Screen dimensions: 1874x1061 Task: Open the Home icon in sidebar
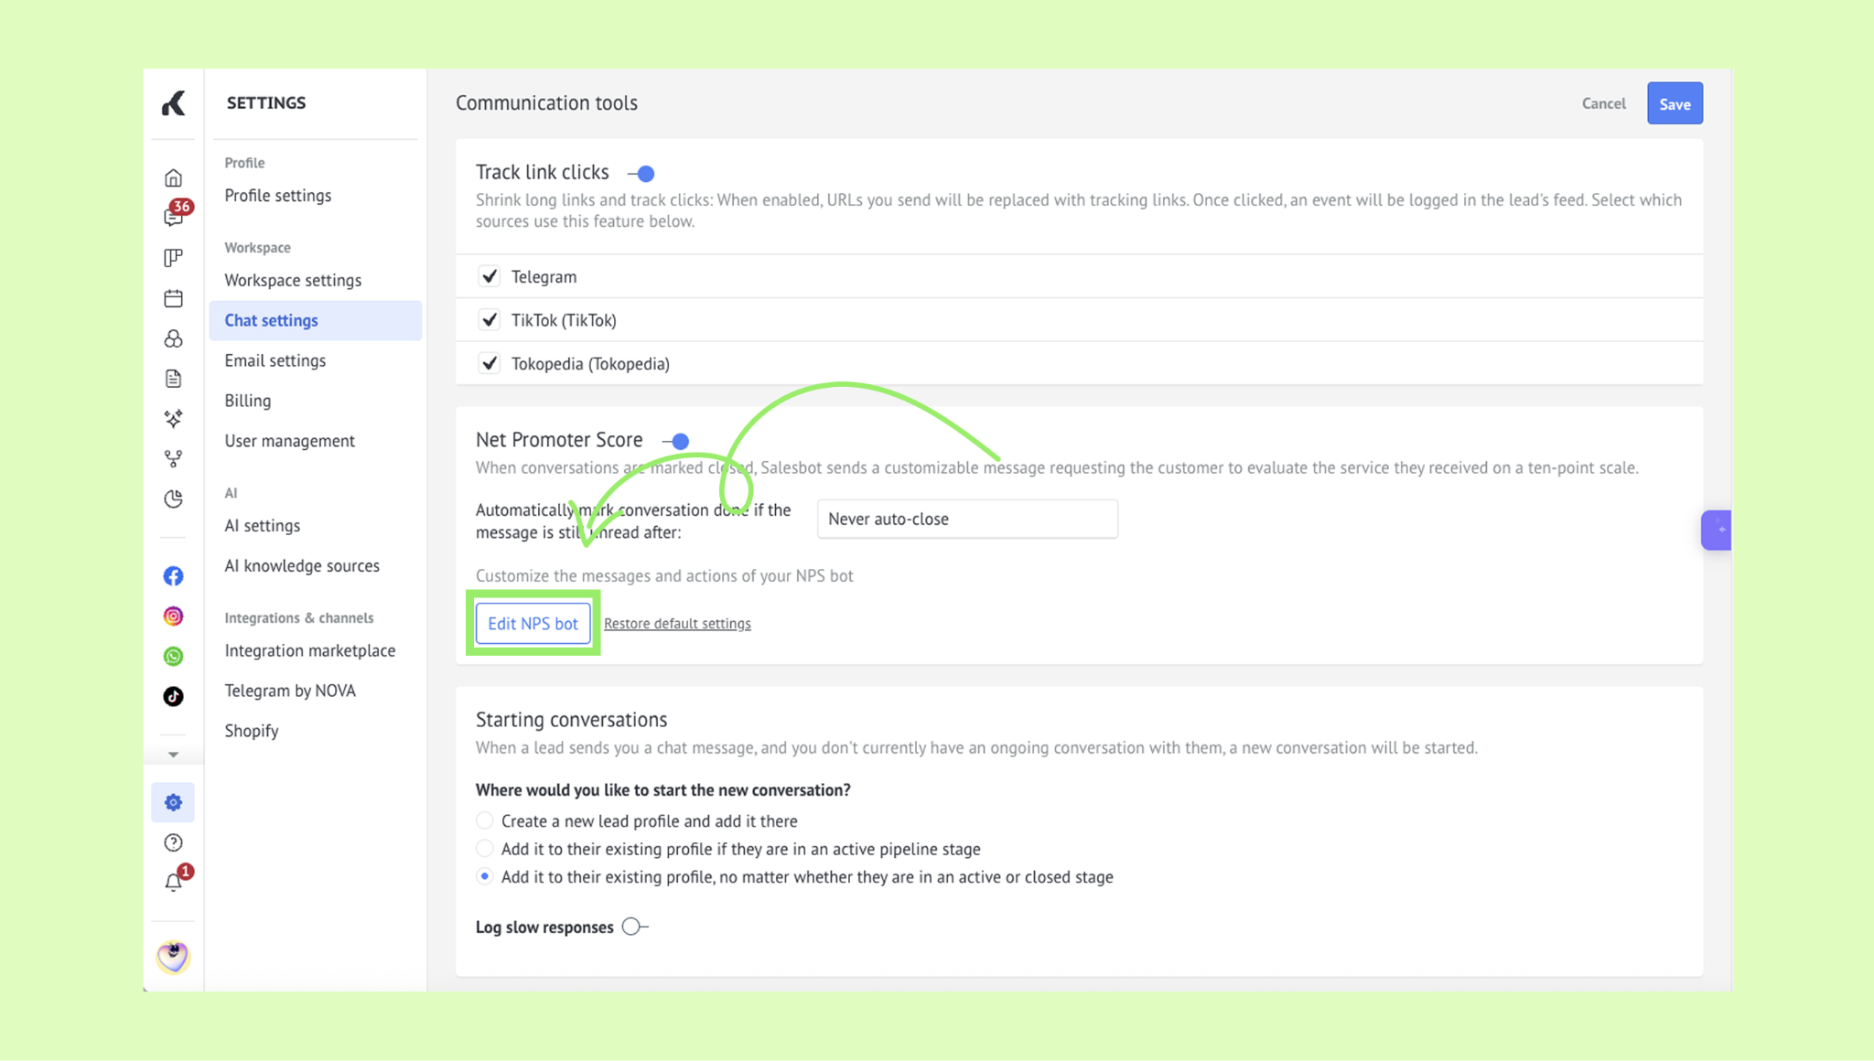[173, 177]
